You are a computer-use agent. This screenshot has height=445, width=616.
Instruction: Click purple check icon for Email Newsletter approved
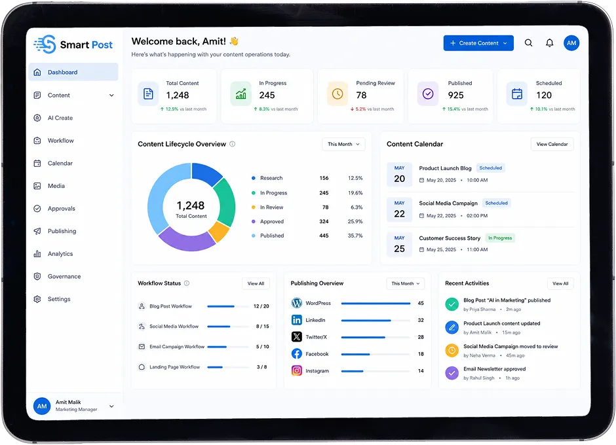click(x=452, y=373)
